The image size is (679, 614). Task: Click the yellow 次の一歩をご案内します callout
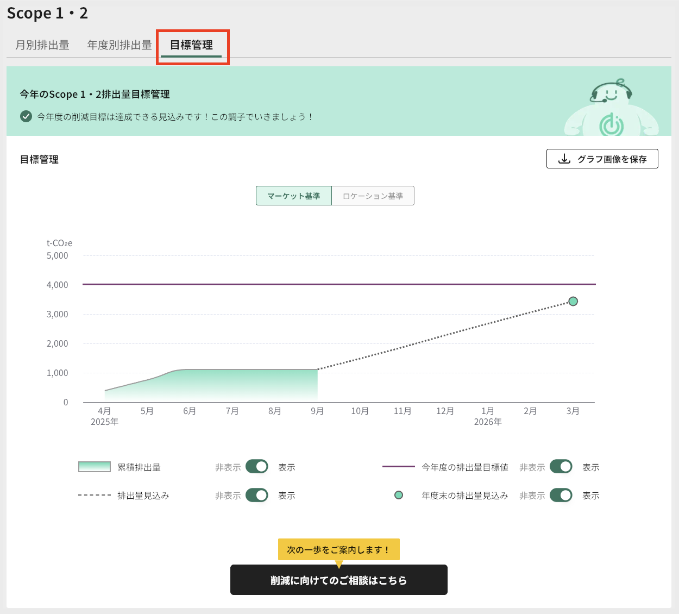coord(339,549)
